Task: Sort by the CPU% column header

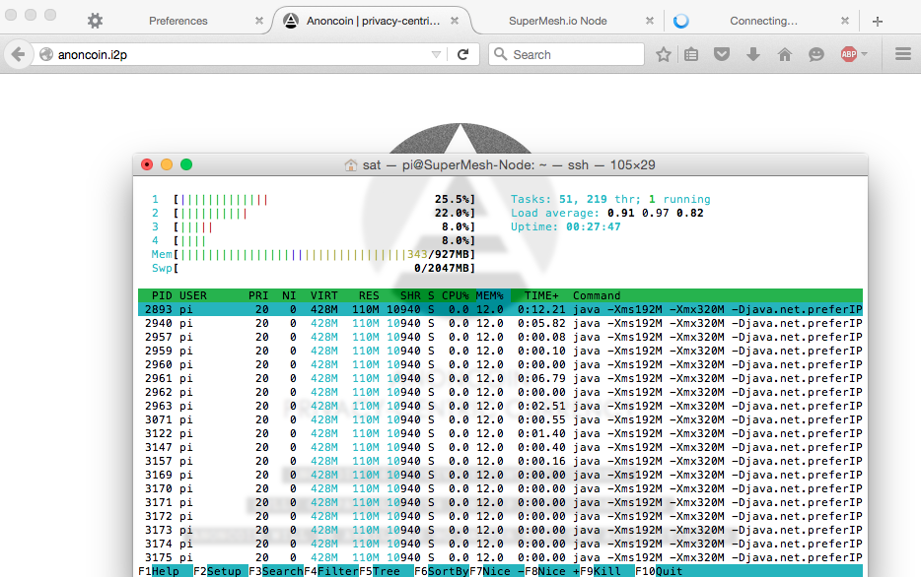Action: [456, 295]
